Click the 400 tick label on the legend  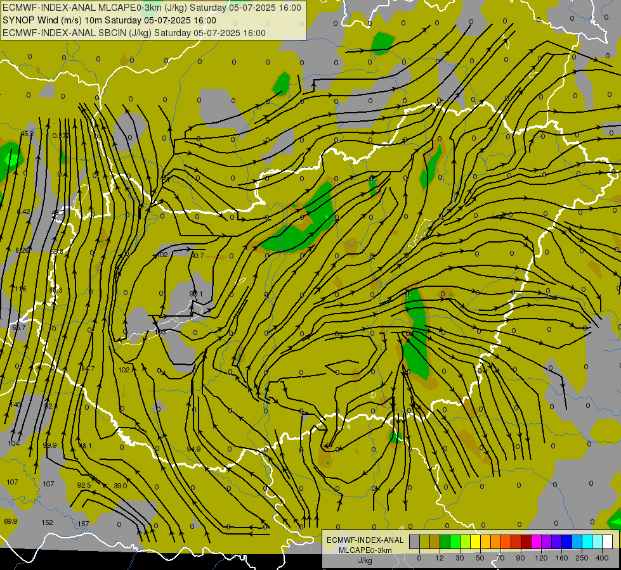[602, 558]
